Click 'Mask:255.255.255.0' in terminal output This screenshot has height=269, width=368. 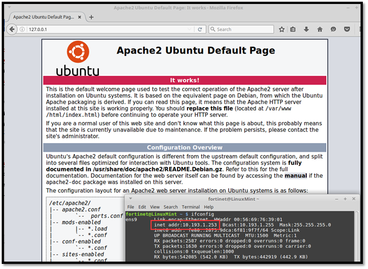(305, 225)
